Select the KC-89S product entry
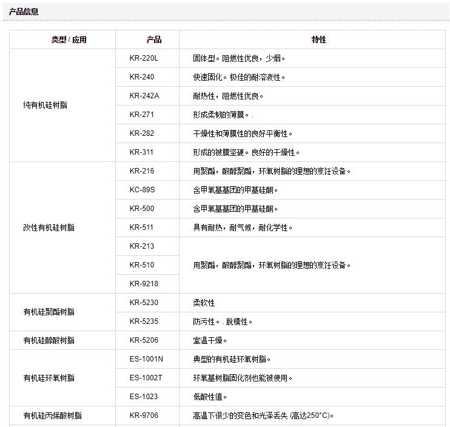The width and height of the screenshot is (450, 427). 143,190
